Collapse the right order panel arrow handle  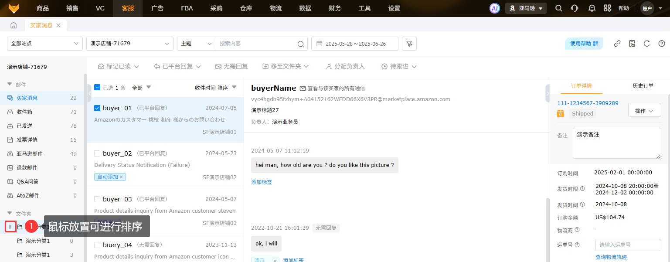coord(548,93)
